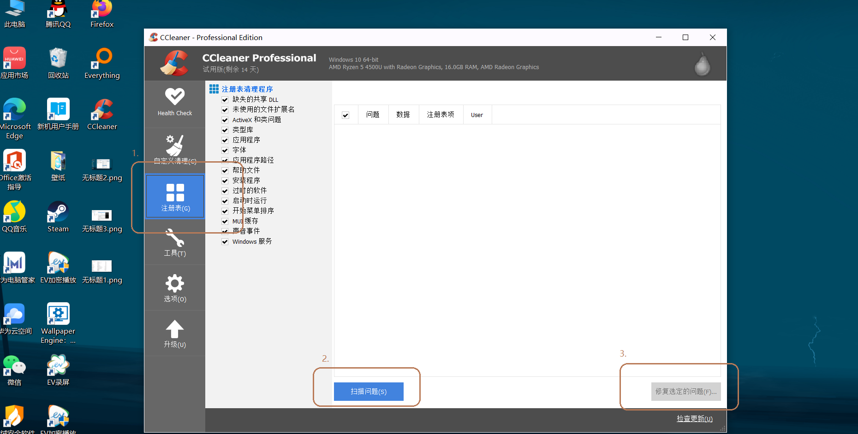Open 无标题2.png file on desktop

[102, 170]
